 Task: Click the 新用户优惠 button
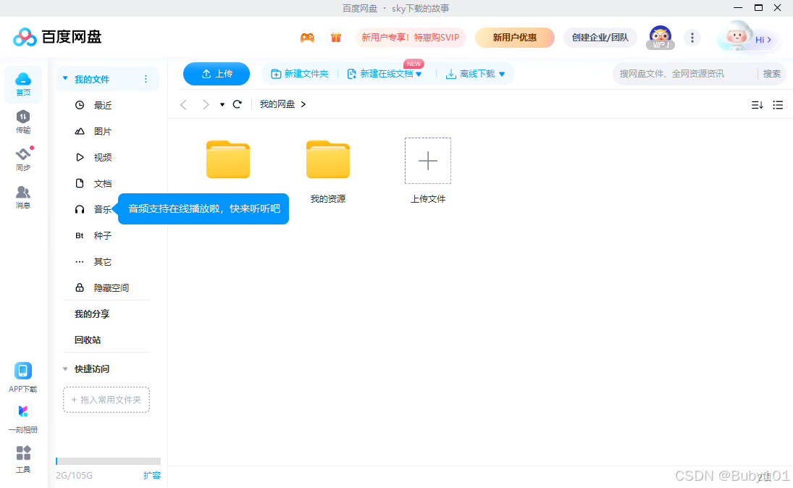514,38
